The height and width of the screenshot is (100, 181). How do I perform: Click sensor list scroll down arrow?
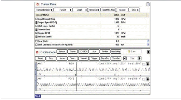pos(148,45)
